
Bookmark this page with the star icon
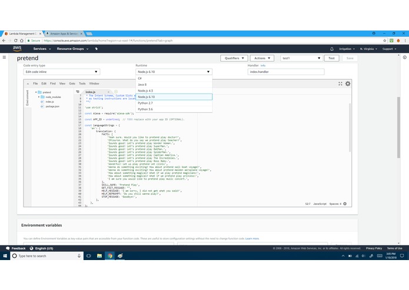384,41
